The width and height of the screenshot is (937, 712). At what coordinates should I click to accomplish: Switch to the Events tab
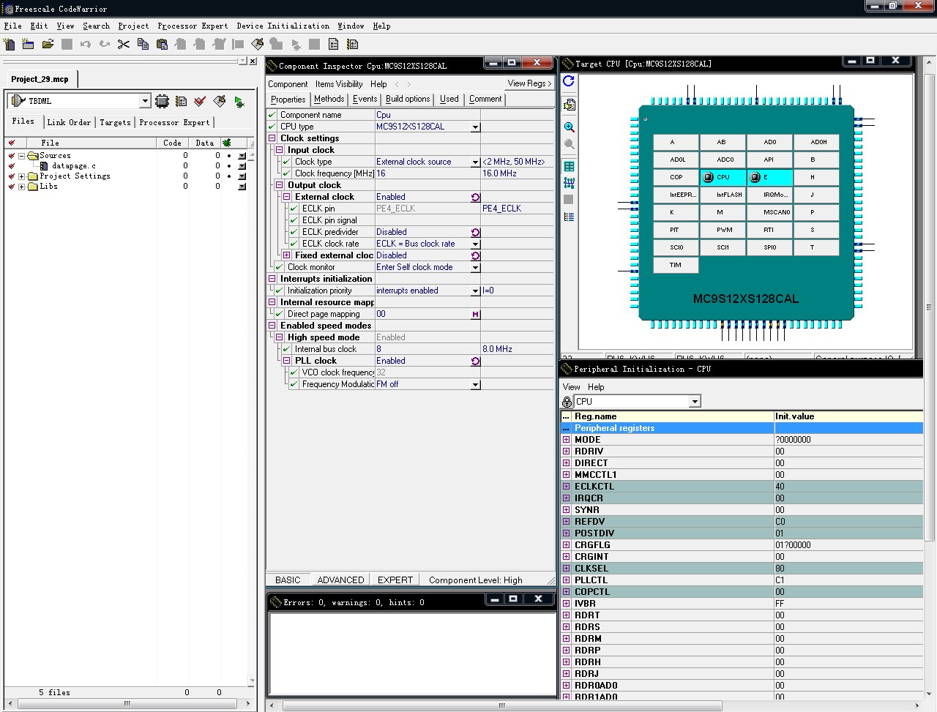365,99
